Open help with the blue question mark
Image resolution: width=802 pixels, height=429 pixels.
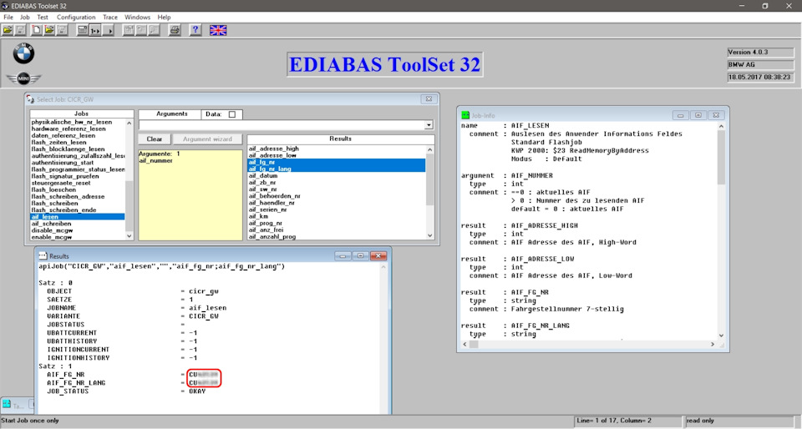[195, 30]
